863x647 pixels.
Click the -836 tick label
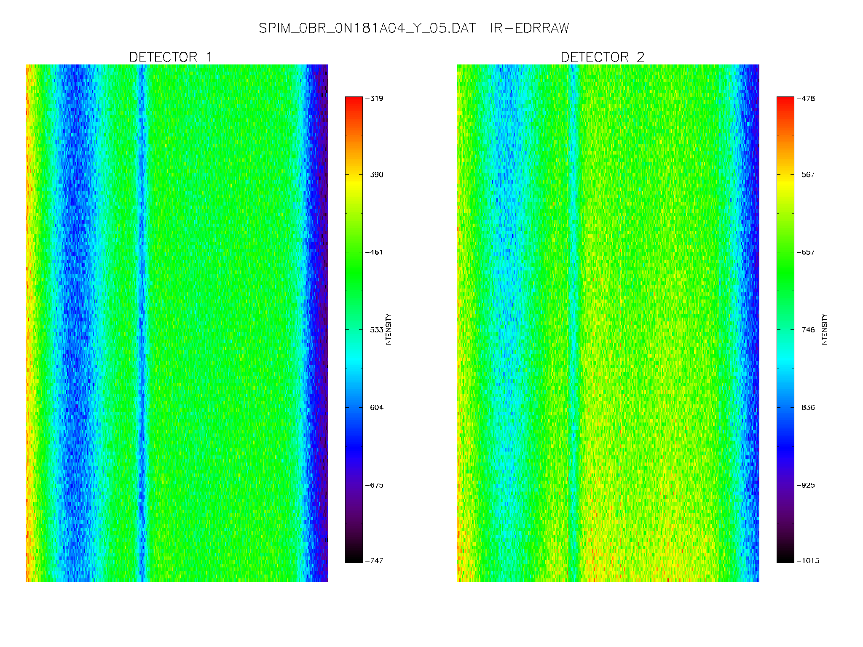(x=806, y=407)
